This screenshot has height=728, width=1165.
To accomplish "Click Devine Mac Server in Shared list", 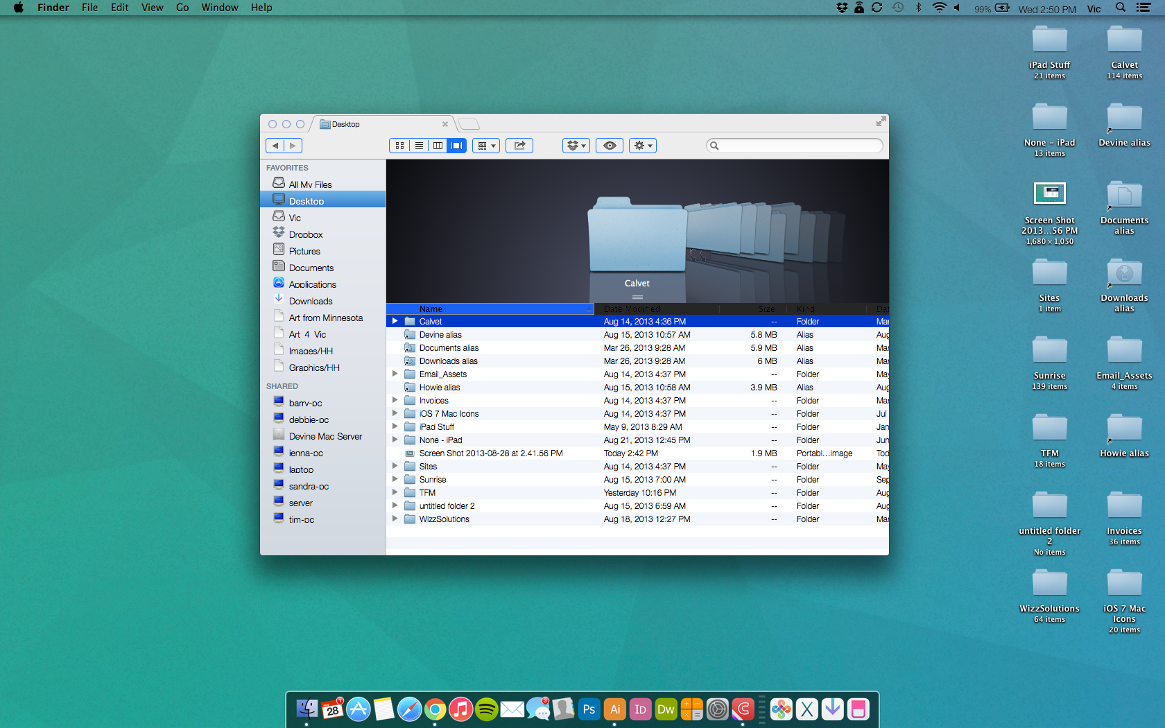I will tap(325, 436).
